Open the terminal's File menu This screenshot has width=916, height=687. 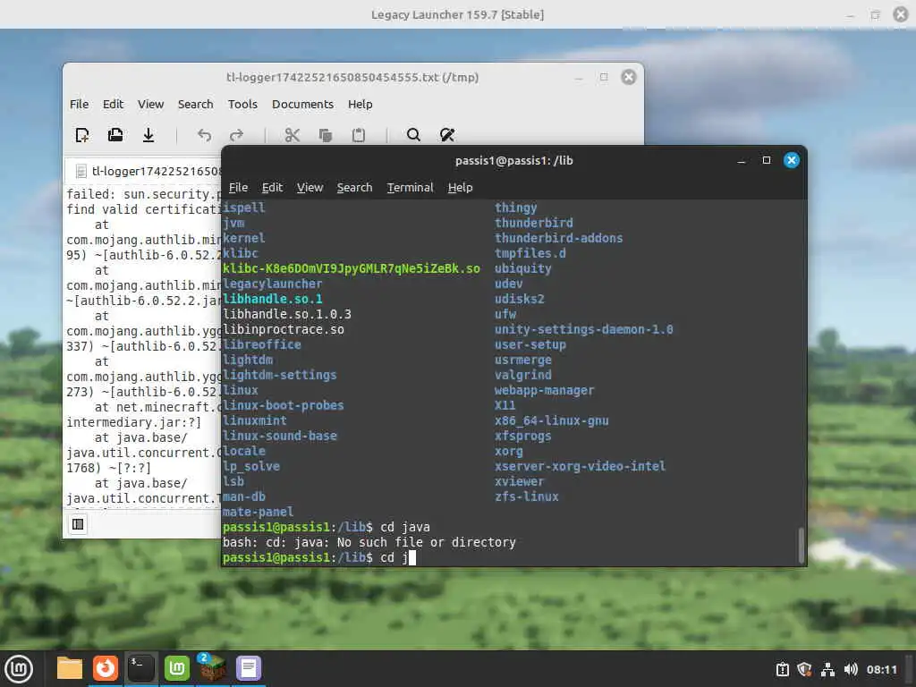238,188
